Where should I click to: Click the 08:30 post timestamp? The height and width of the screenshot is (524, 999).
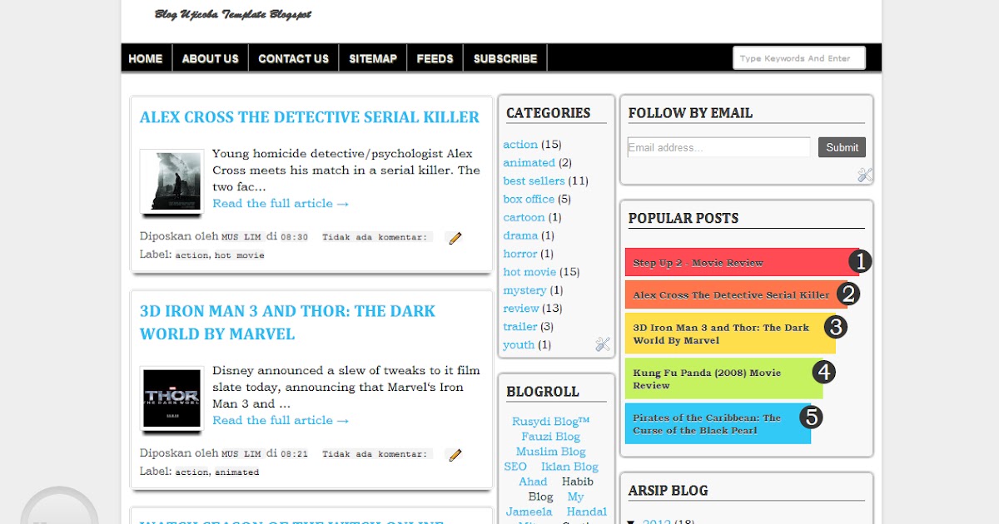(294, 238)
